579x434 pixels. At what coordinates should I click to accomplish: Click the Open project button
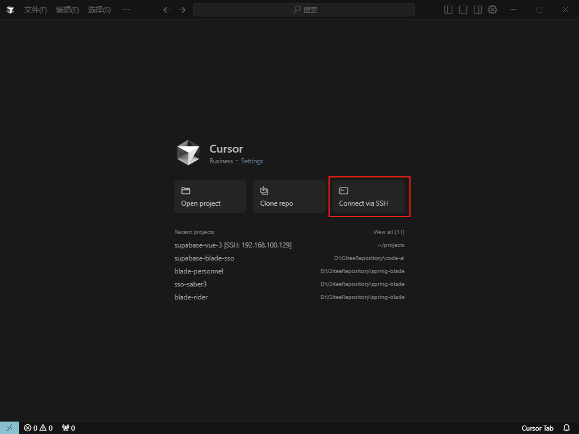[210, 197]
